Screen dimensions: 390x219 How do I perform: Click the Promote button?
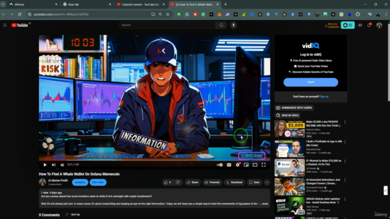click(212, 182)
